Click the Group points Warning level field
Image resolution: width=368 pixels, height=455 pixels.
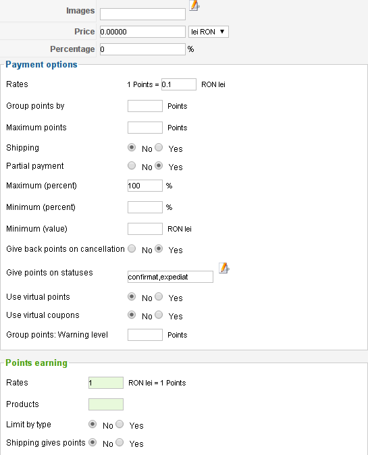point(144,335)
